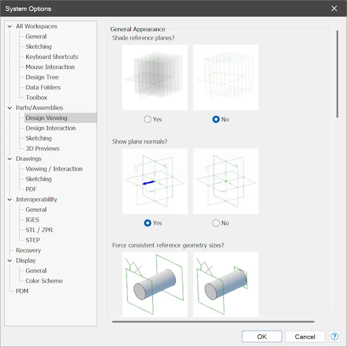Click the Interoperability label
347x347 pixels.
pos(37,199)
